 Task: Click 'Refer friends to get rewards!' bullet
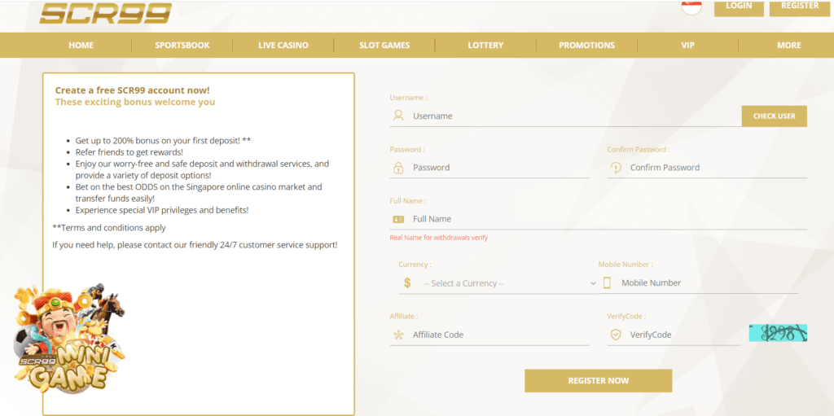[x=129, y=153]
